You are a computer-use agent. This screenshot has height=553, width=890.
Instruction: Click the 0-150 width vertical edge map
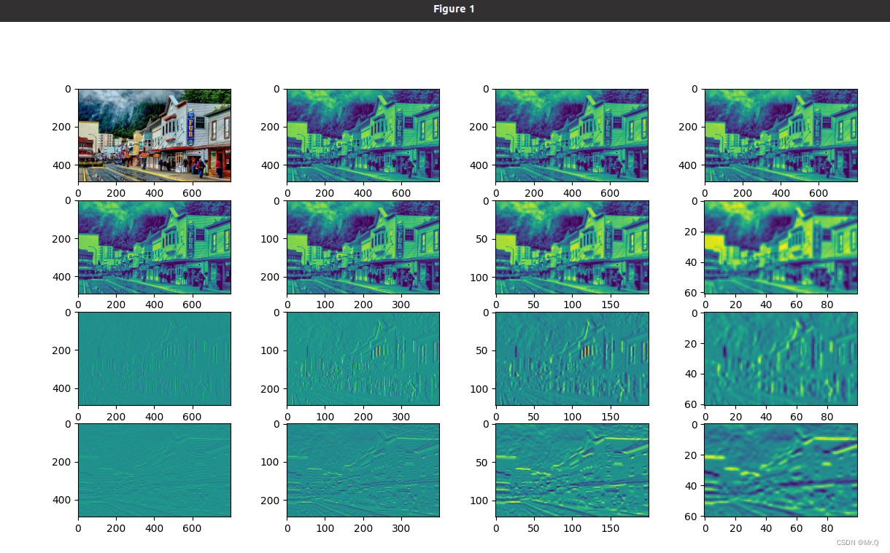(x=572, y=358)
